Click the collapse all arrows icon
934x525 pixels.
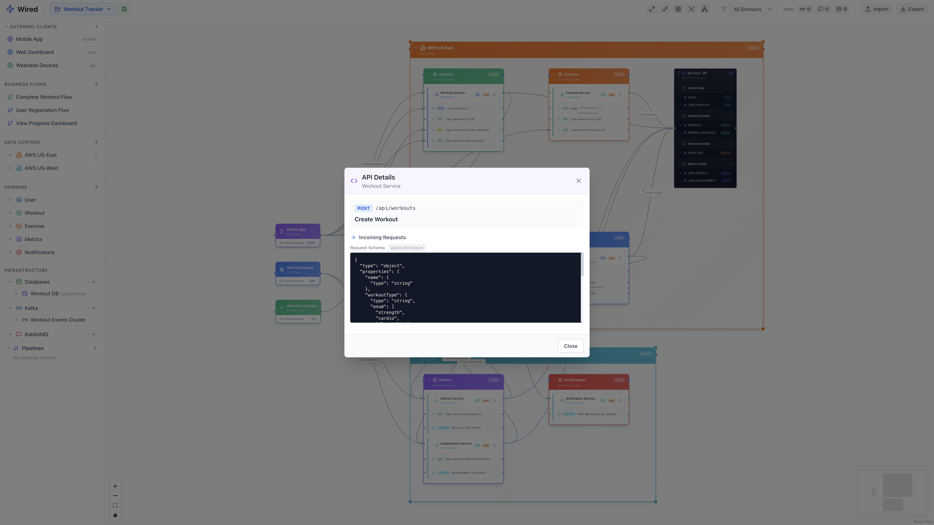[x=665, y=9]
